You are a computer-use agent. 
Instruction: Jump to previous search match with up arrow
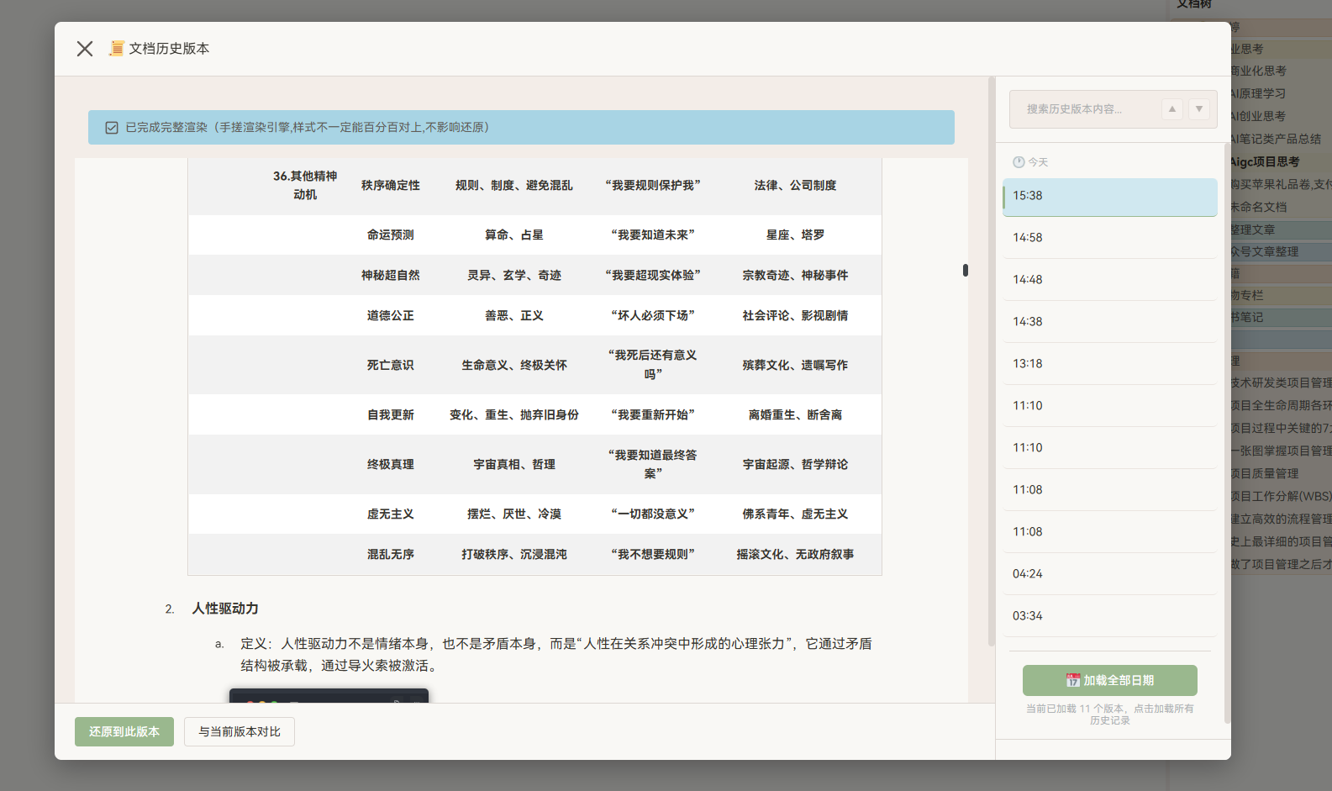click(1171, 109)
